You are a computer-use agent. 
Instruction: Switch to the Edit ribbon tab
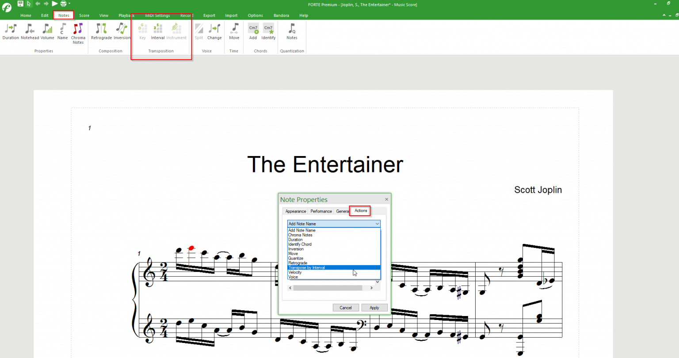[x=45, y=15]
